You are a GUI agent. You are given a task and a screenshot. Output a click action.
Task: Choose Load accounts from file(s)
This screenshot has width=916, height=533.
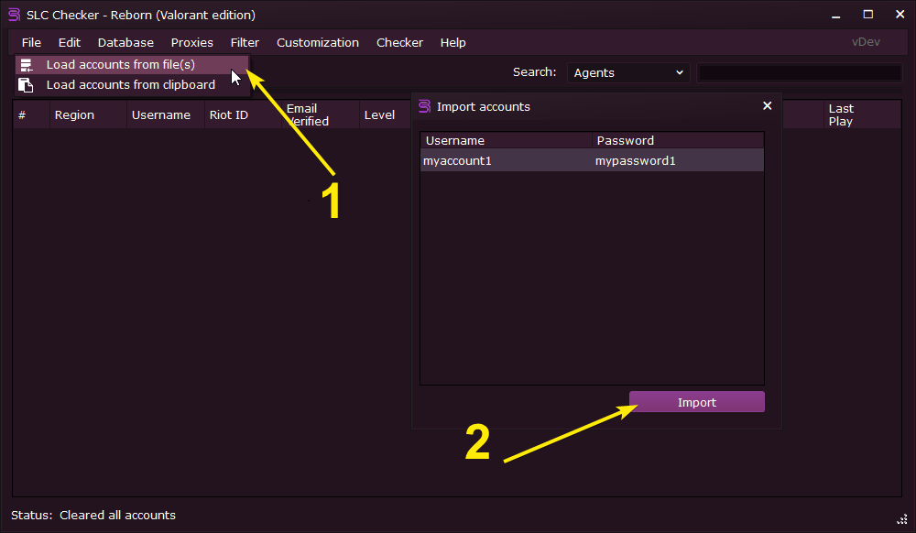132,65
